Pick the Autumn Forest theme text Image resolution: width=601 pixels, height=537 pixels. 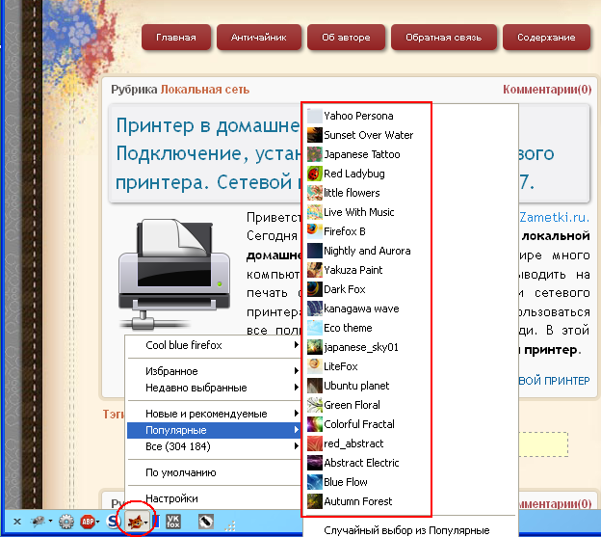(x=357, y=501)
